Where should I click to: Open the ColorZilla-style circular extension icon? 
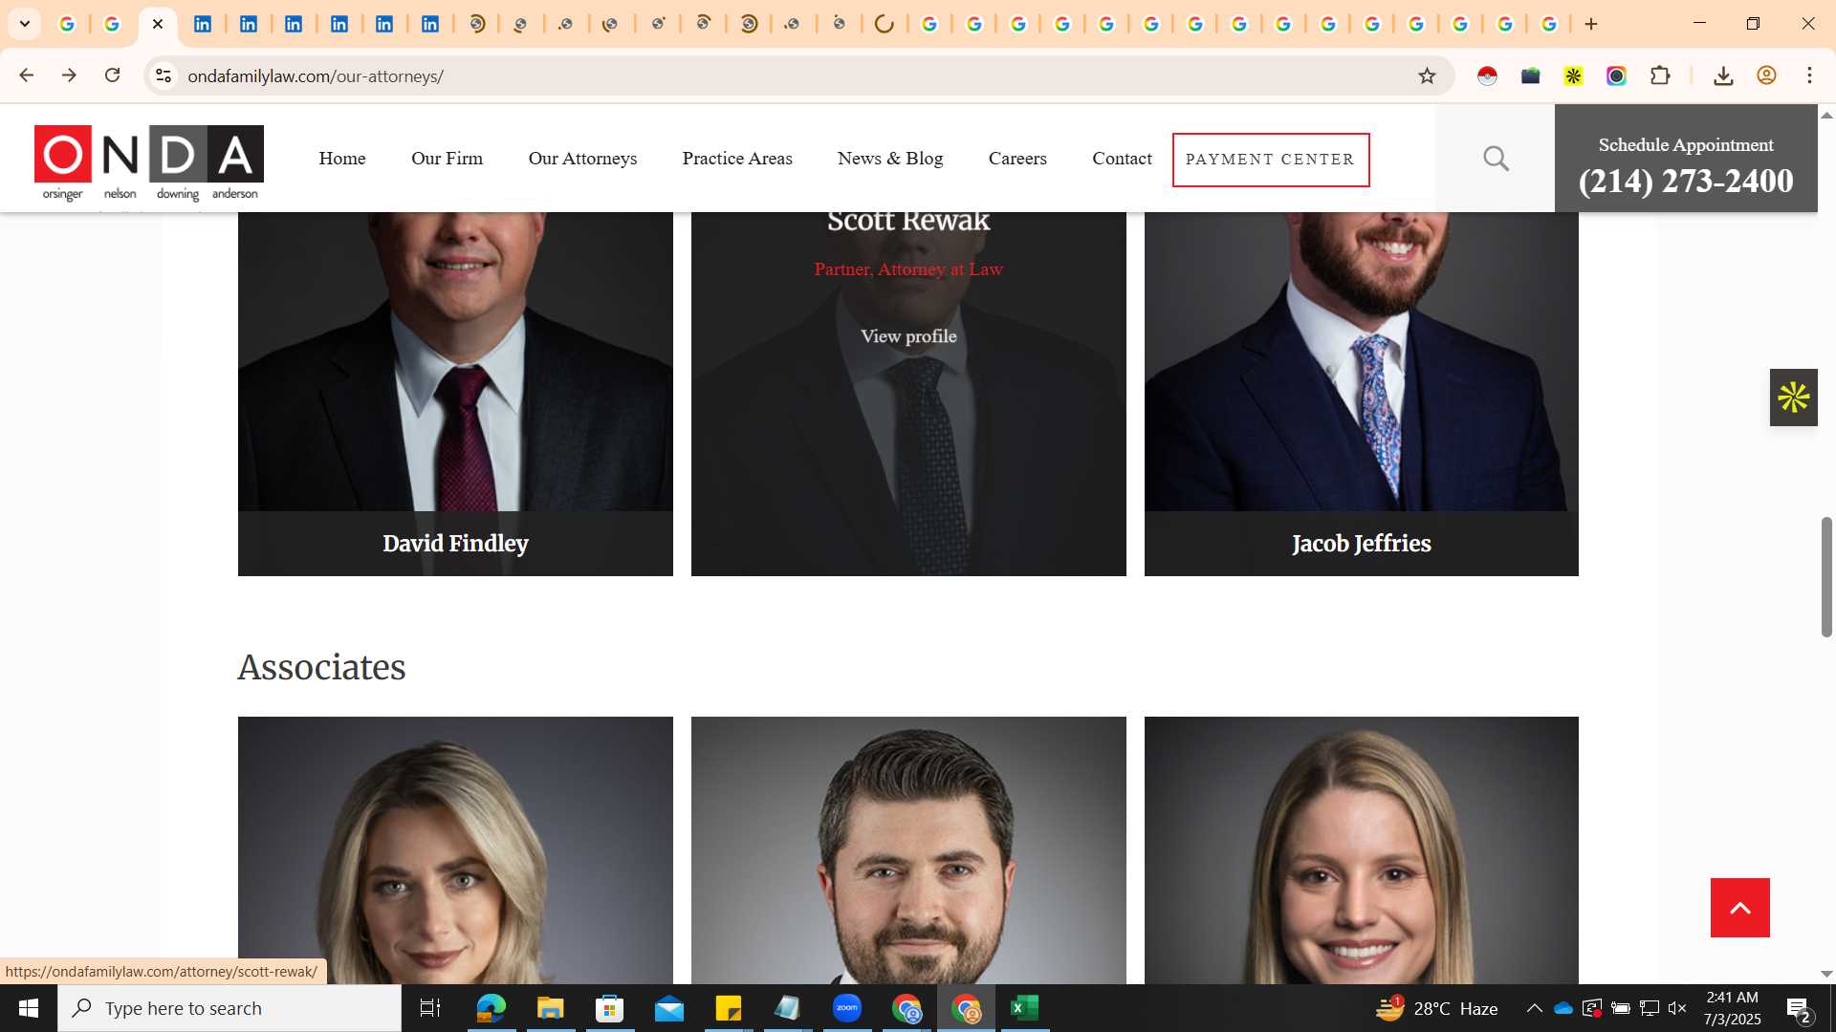pos(1616,75)
